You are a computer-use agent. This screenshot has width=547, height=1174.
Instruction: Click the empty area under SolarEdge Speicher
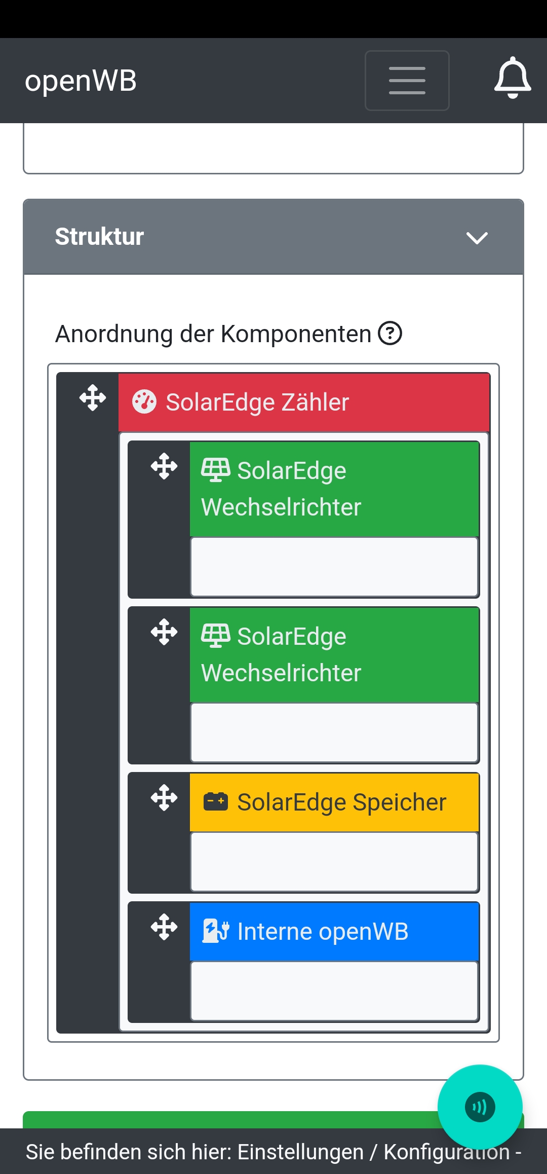[x=334, y=862]
